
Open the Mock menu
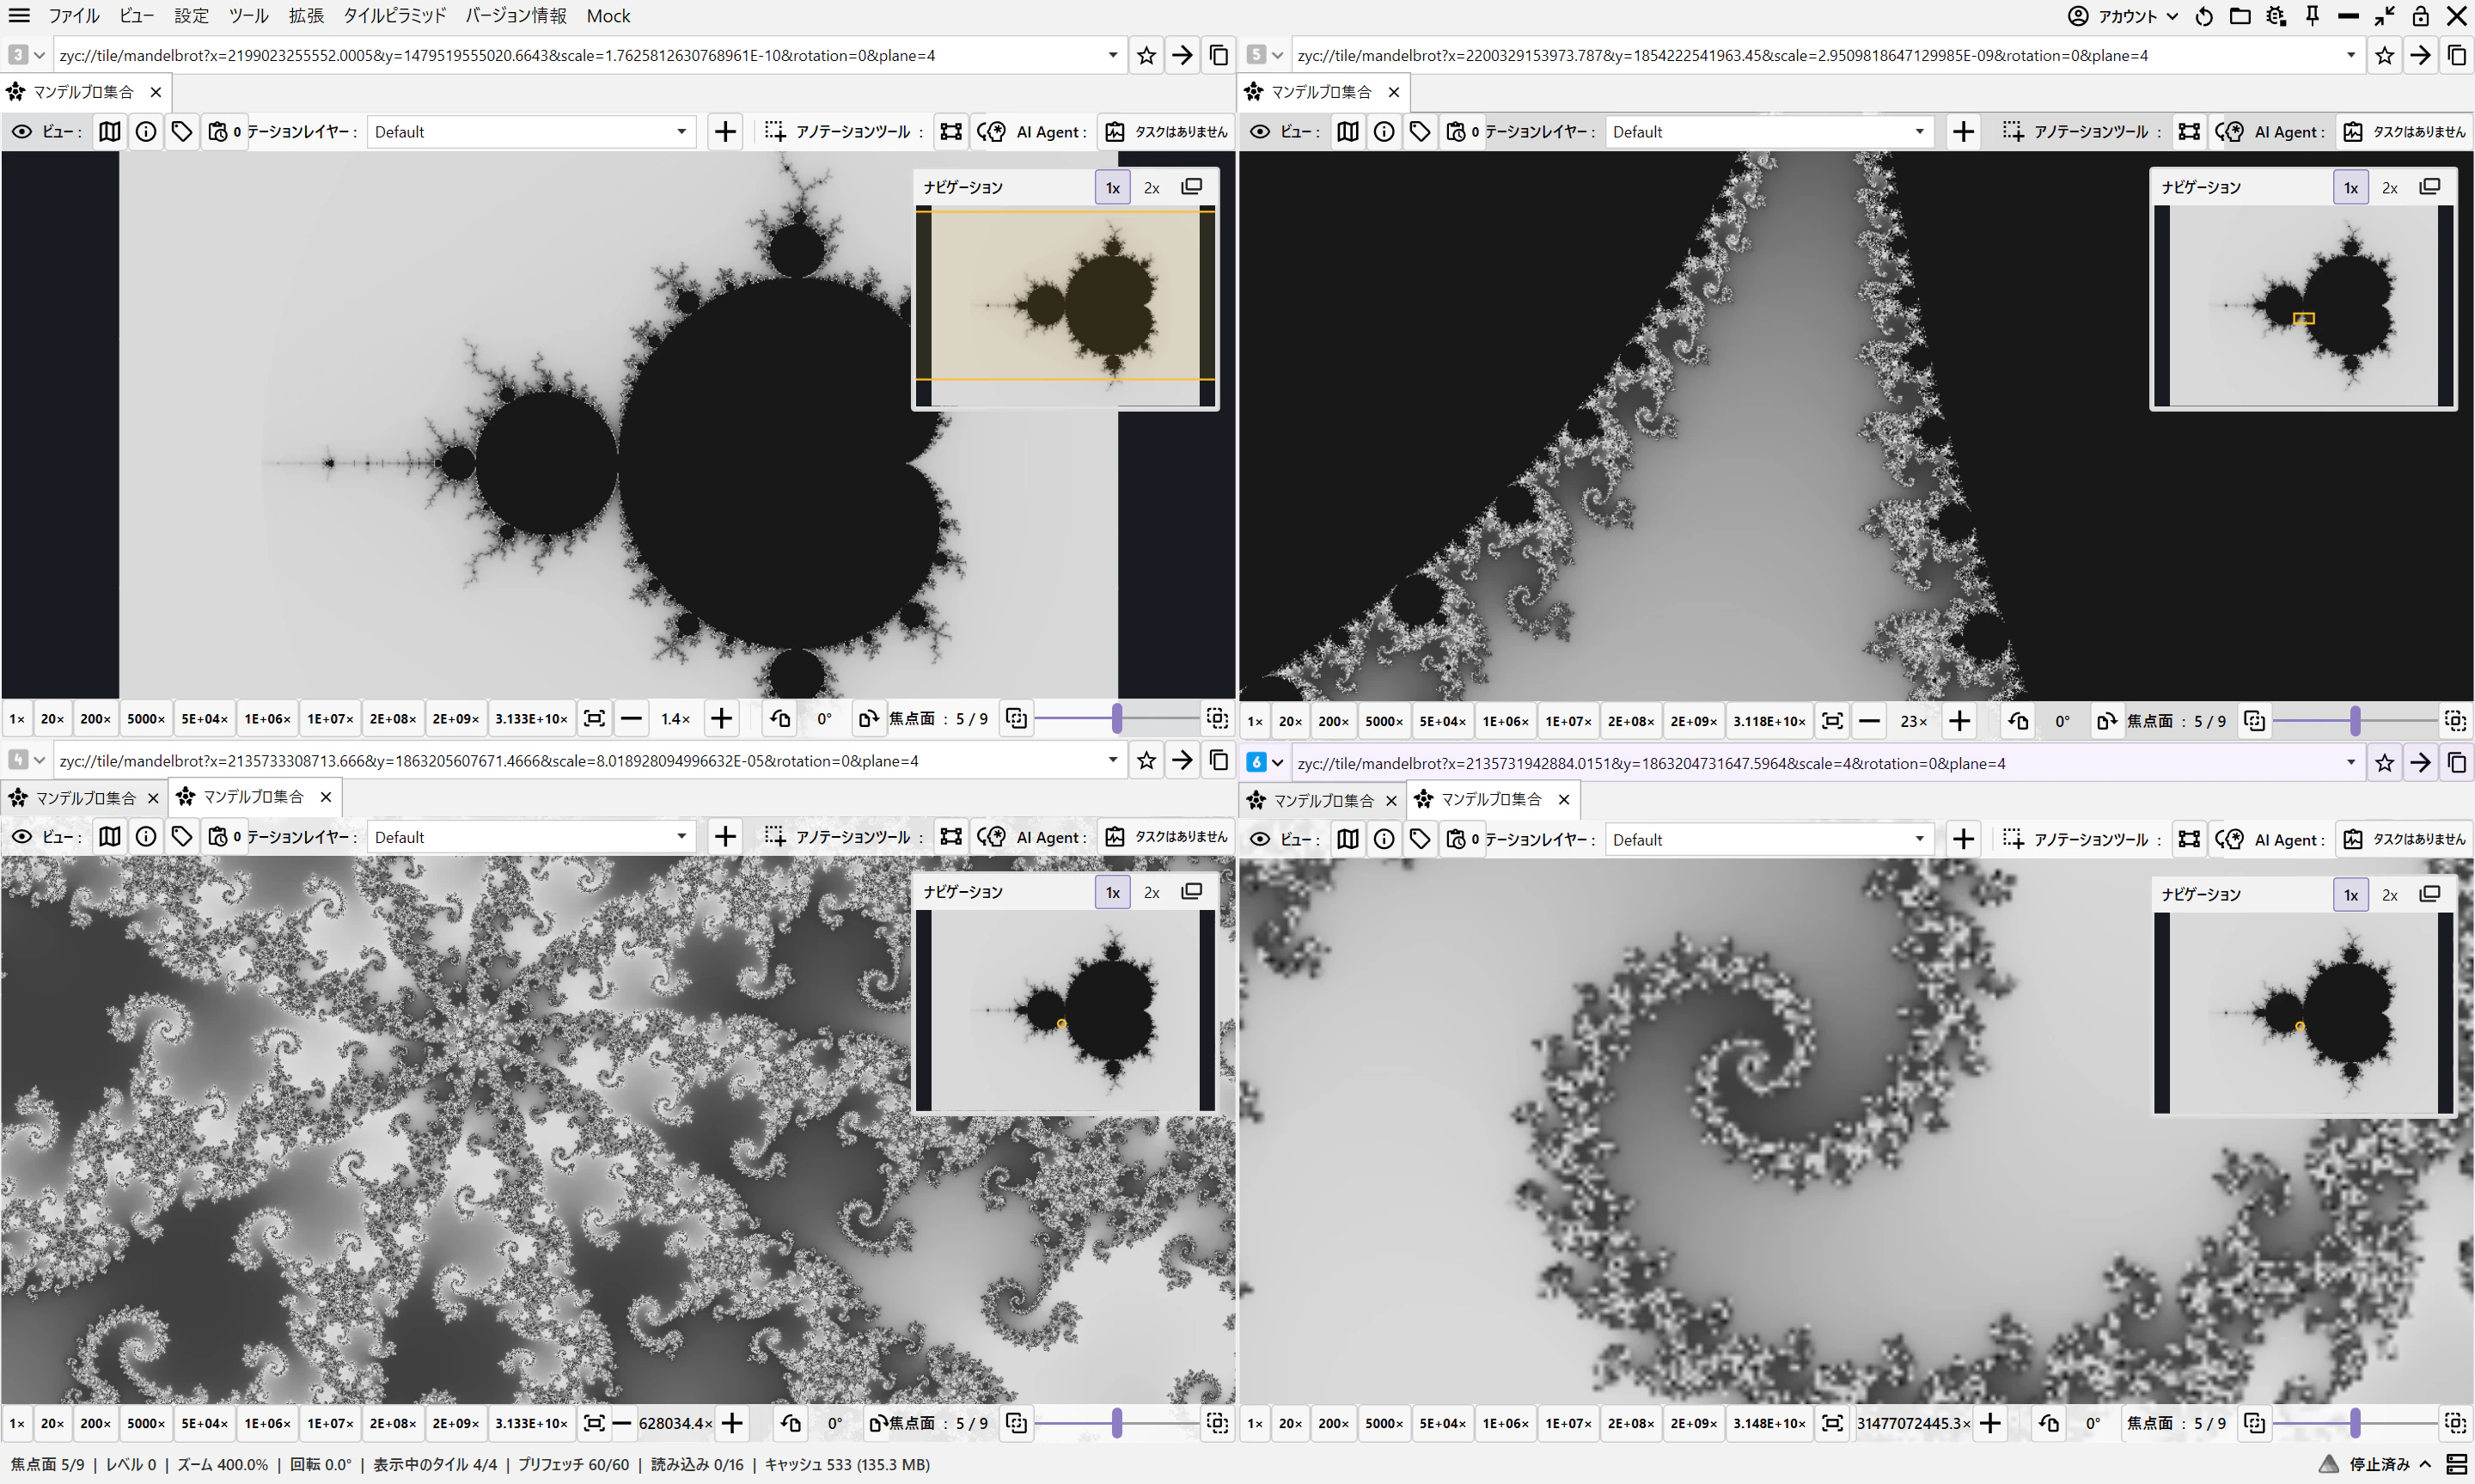(x=608, y=16)
